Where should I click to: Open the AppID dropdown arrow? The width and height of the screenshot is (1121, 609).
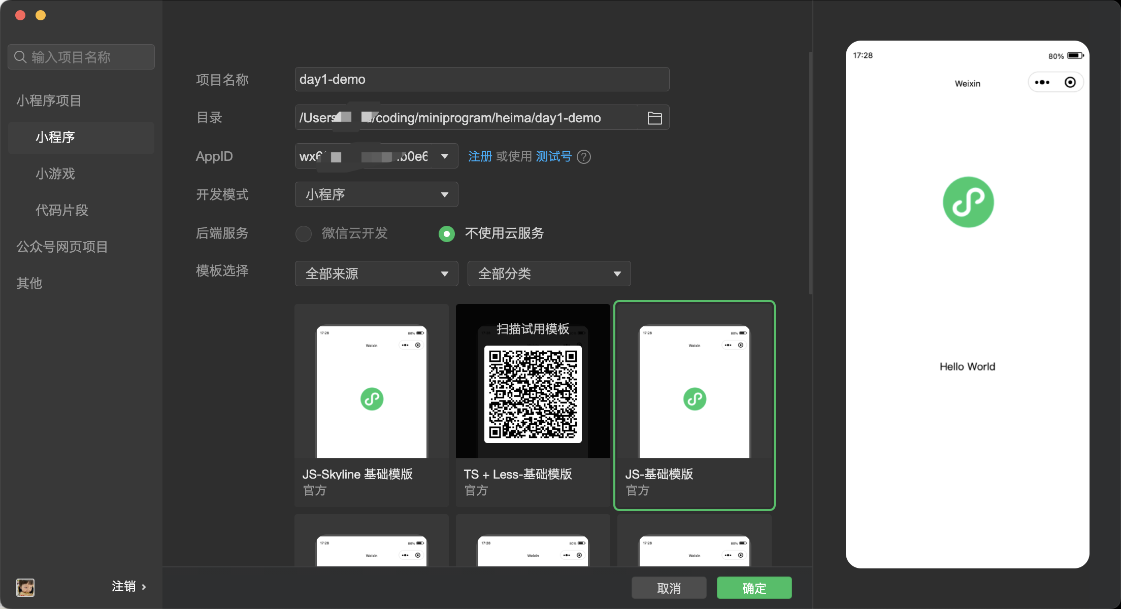(445, 156)
